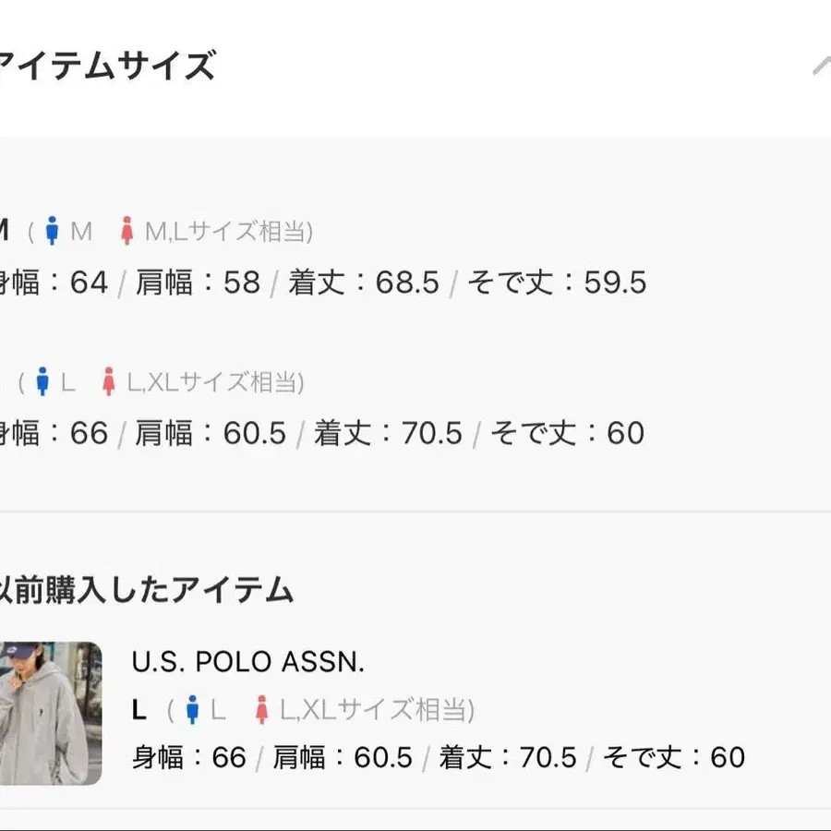Collapse the アイテムサイズ section chevron

(x=822, y=66)
